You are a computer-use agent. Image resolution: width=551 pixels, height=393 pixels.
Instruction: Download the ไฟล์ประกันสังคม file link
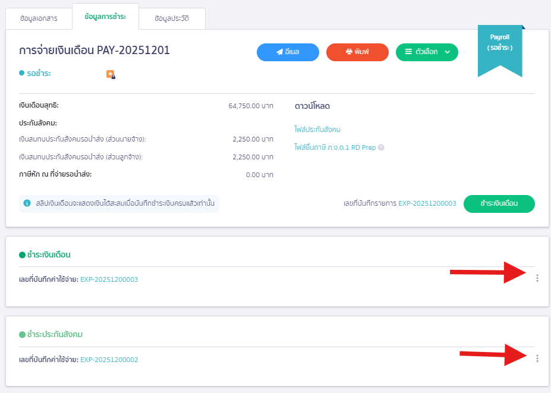[x=317, y=130]
